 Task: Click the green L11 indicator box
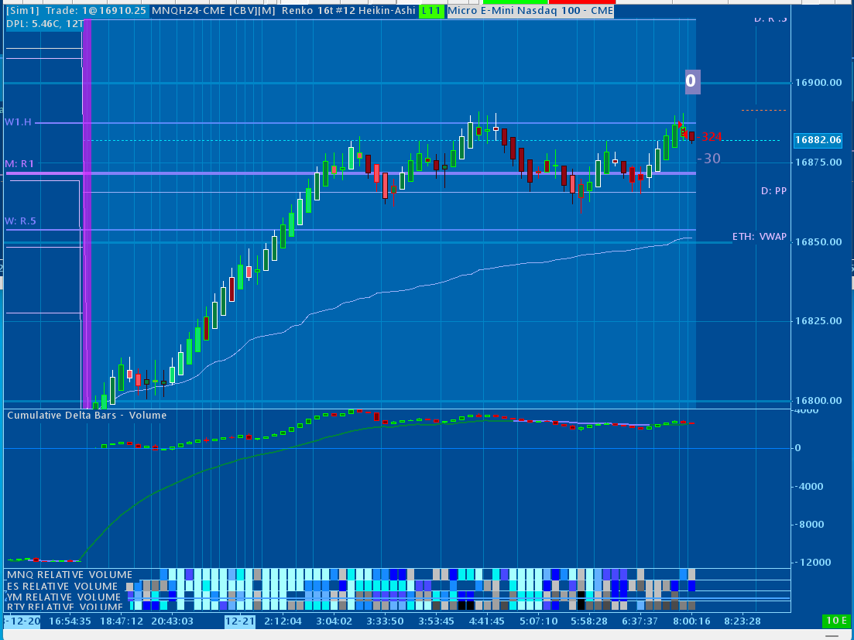click(432, 11)
